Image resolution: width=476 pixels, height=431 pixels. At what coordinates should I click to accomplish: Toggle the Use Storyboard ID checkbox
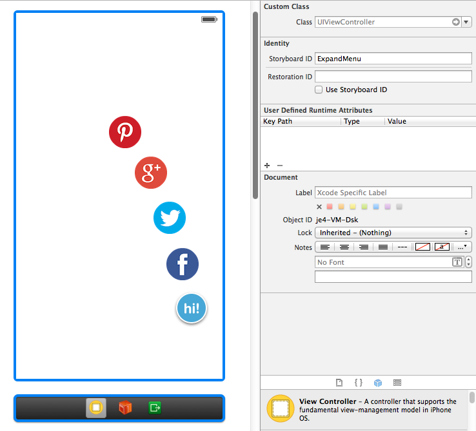319,90
